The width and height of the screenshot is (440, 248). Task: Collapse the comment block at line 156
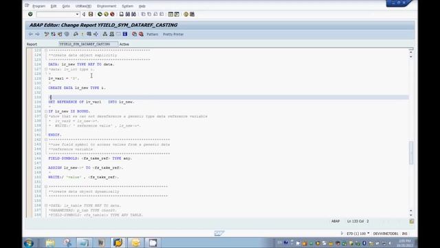46,205
